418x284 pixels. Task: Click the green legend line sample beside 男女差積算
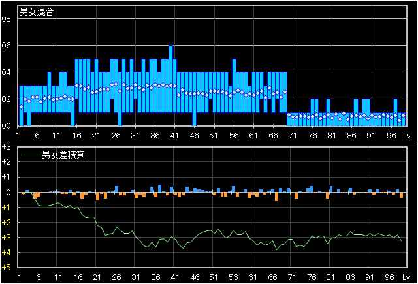[32, 155]
